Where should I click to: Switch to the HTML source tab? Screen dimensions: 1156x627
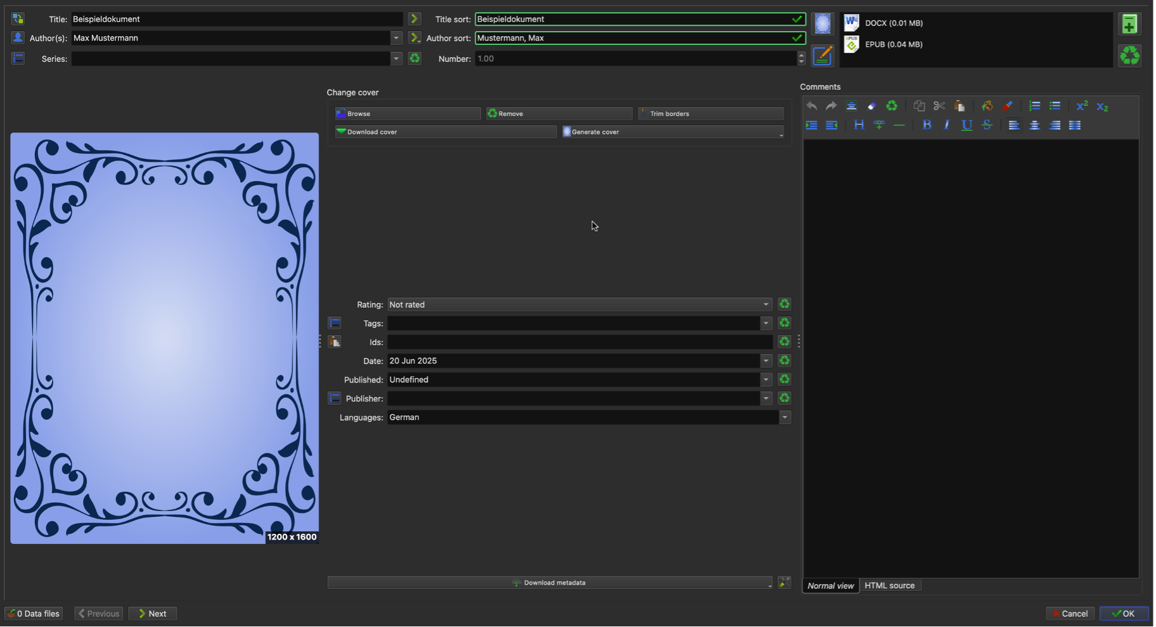click(x=889, y=586)
